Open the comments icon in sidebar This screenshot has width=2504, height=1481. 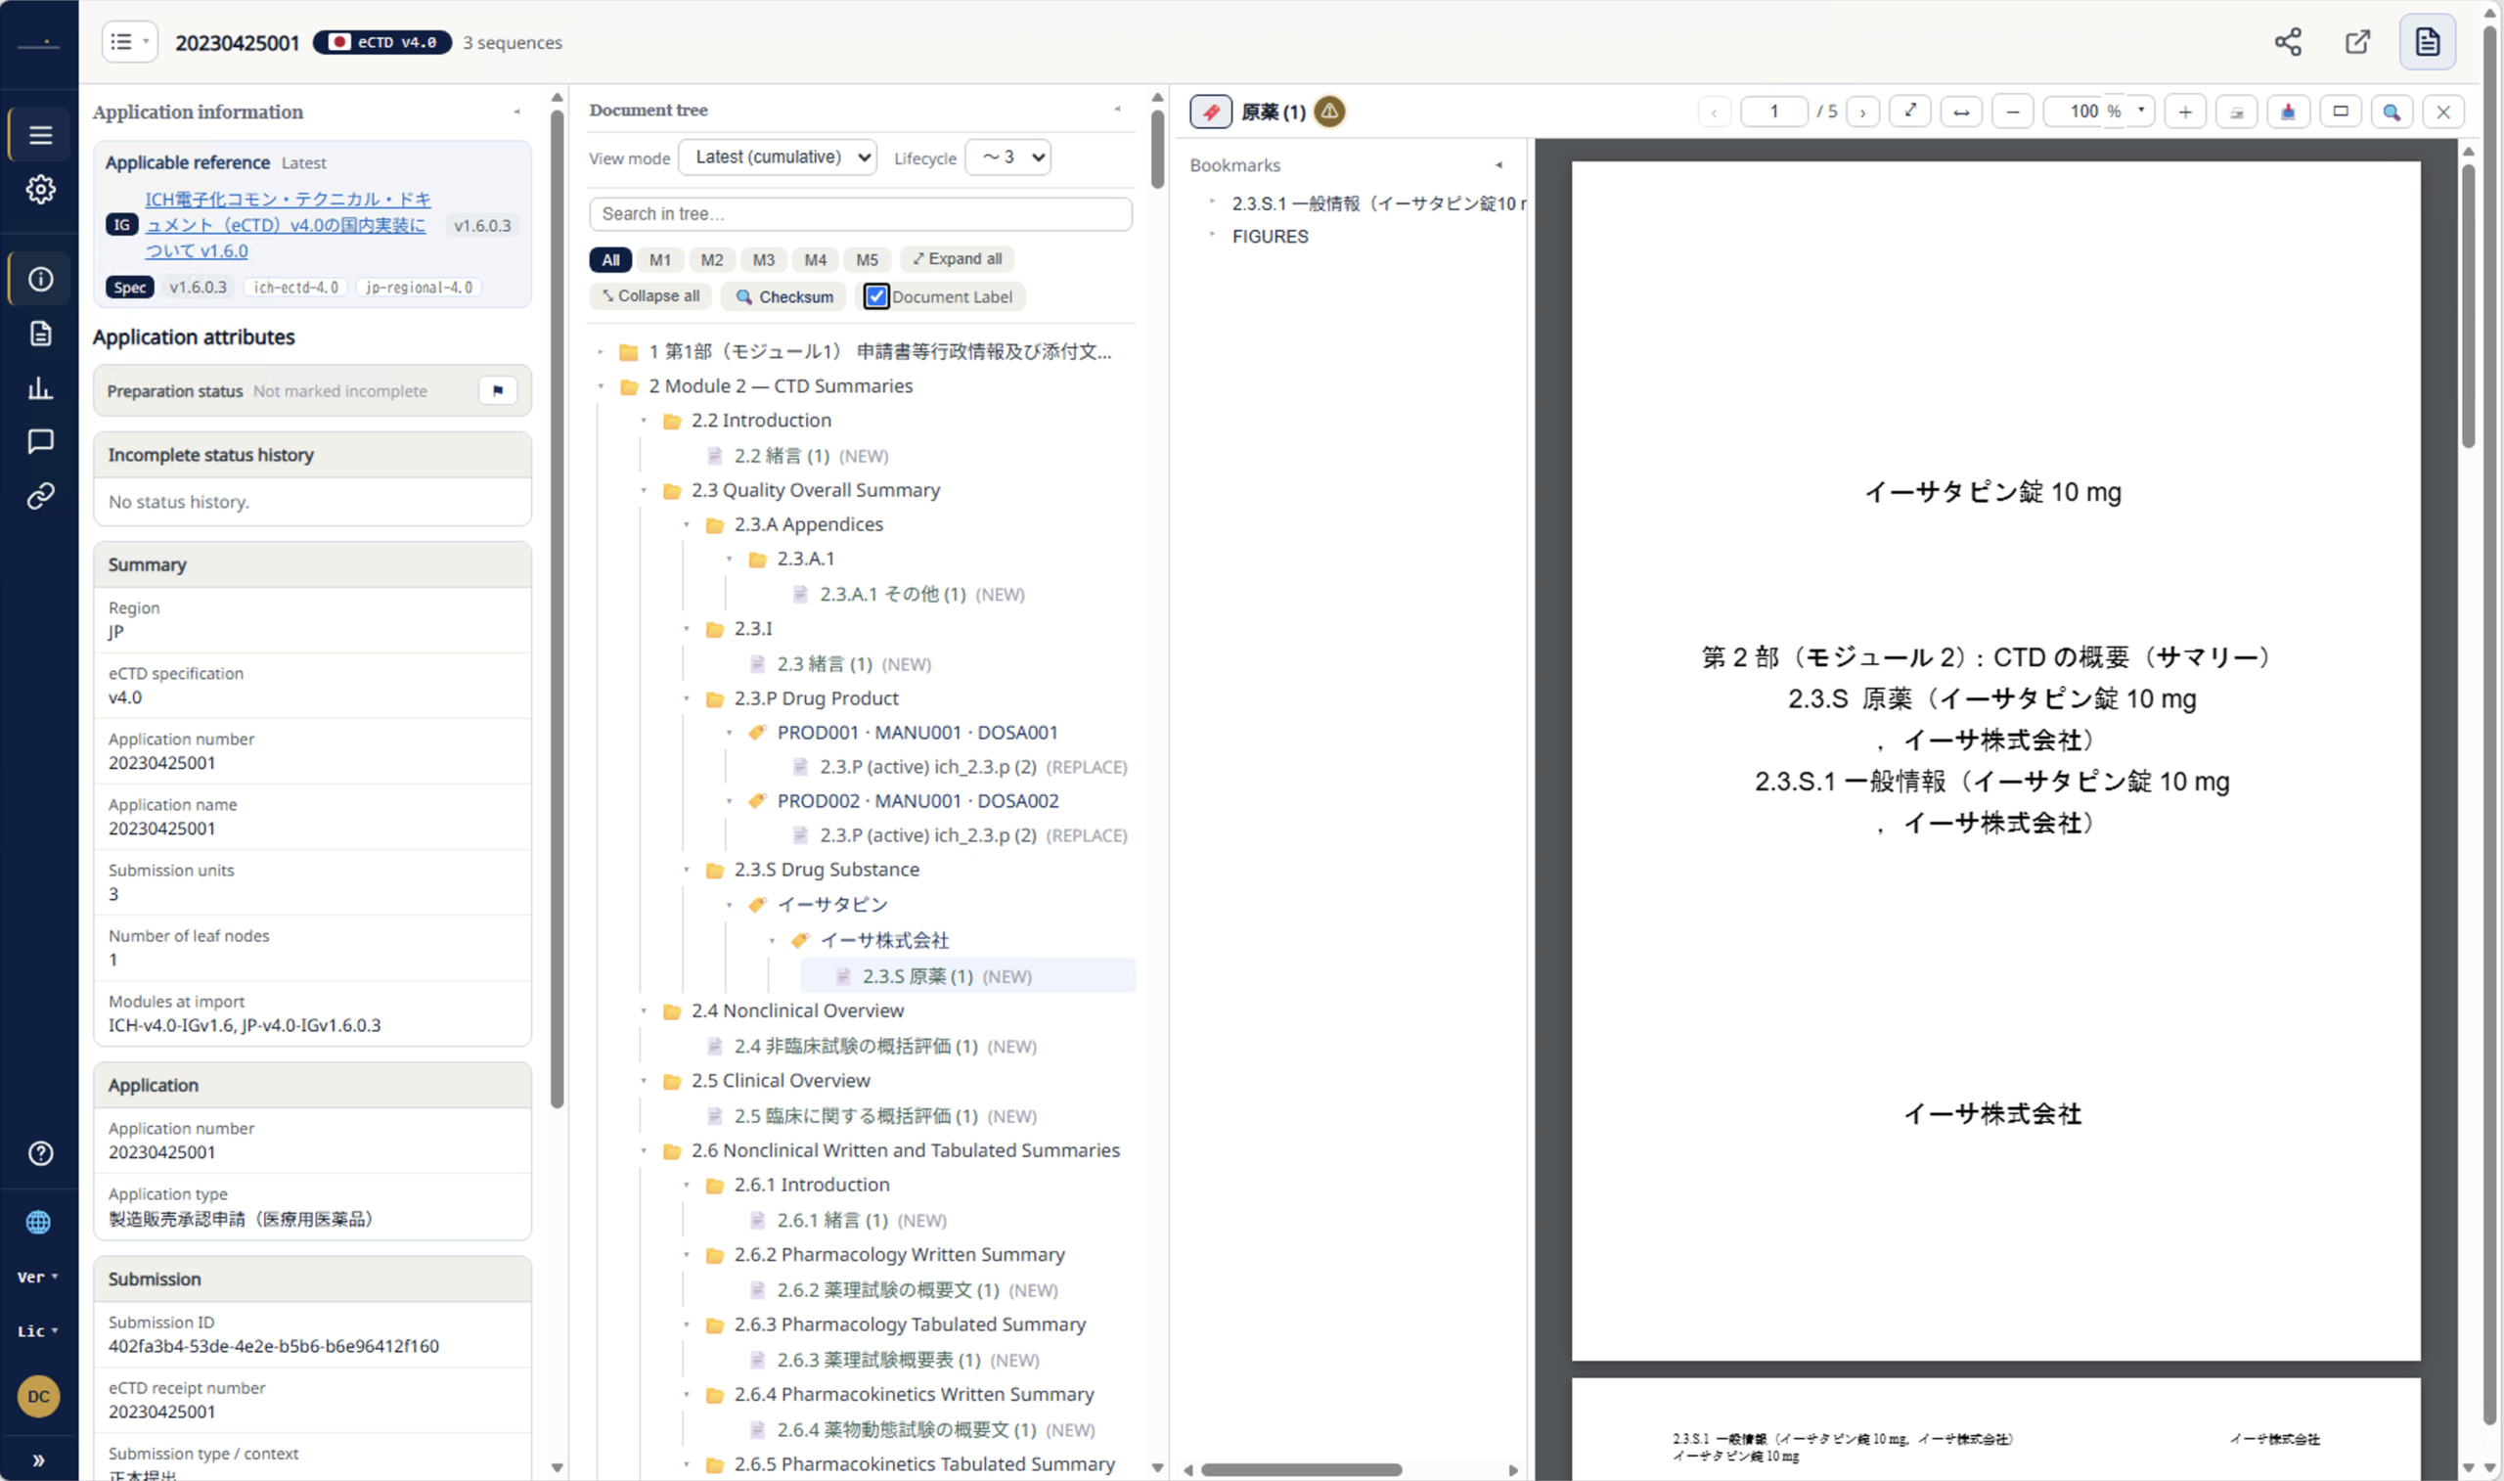point(40,441)
